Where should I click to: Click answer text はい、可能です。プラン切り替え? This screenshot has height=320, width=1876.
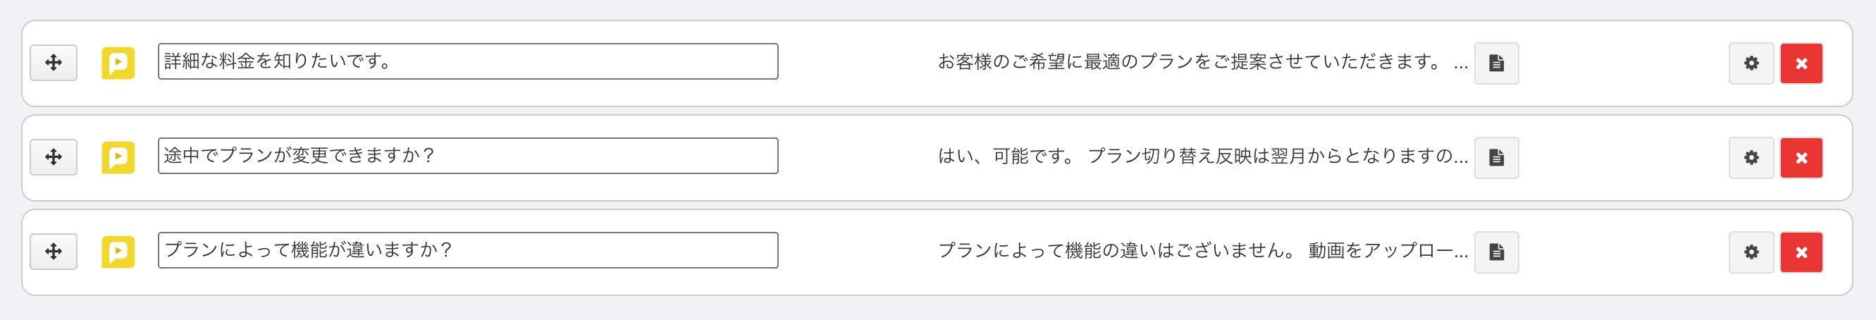coord(1202,156)
